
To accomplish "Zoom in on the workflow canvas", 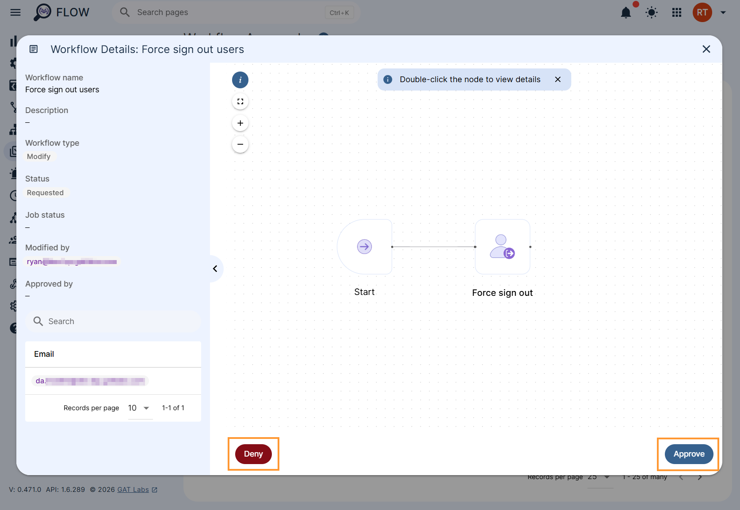I will point(240,123).
